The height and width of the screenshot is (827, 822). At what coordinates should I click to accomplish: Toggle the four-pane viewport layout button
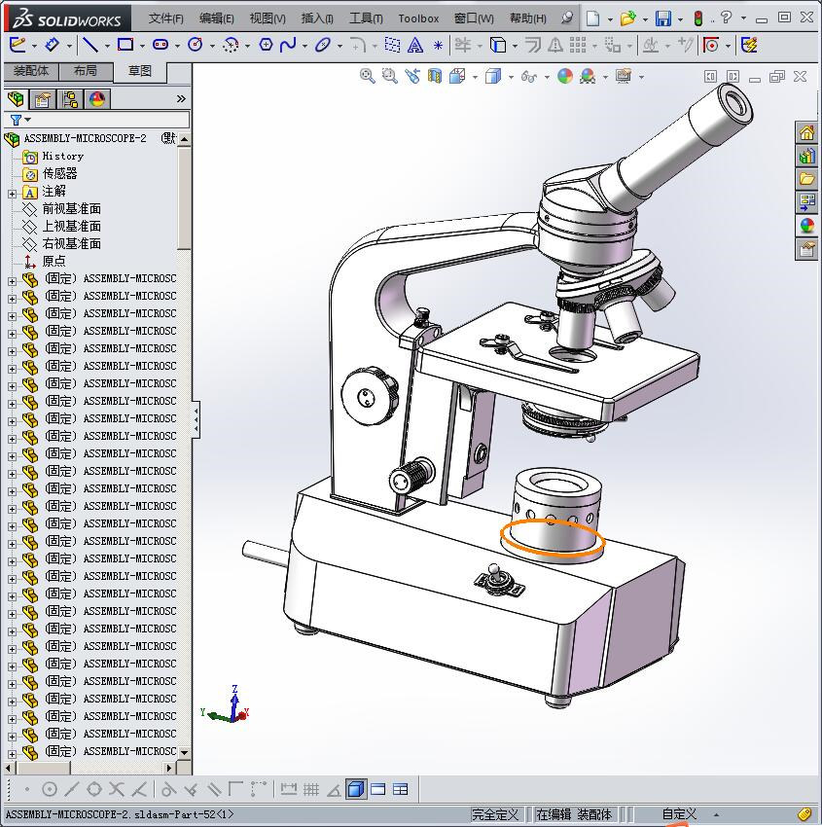tap(401, 789)
